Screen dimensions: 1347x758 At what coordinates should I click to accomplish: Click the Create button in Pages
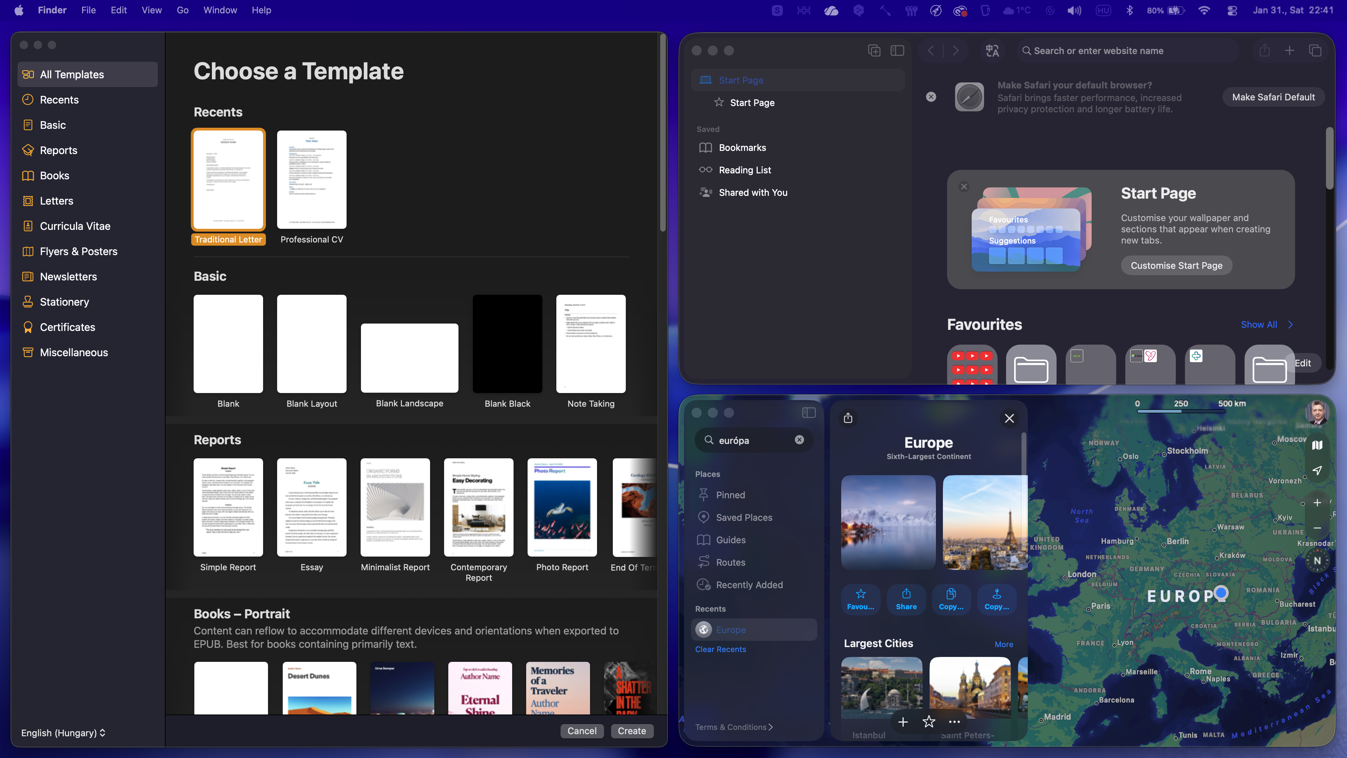tap(632, 731)
